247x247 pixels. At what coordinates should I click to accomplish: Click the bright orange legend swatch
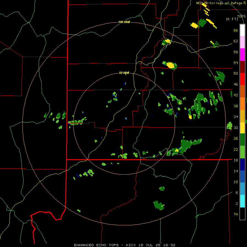point(242,104)
